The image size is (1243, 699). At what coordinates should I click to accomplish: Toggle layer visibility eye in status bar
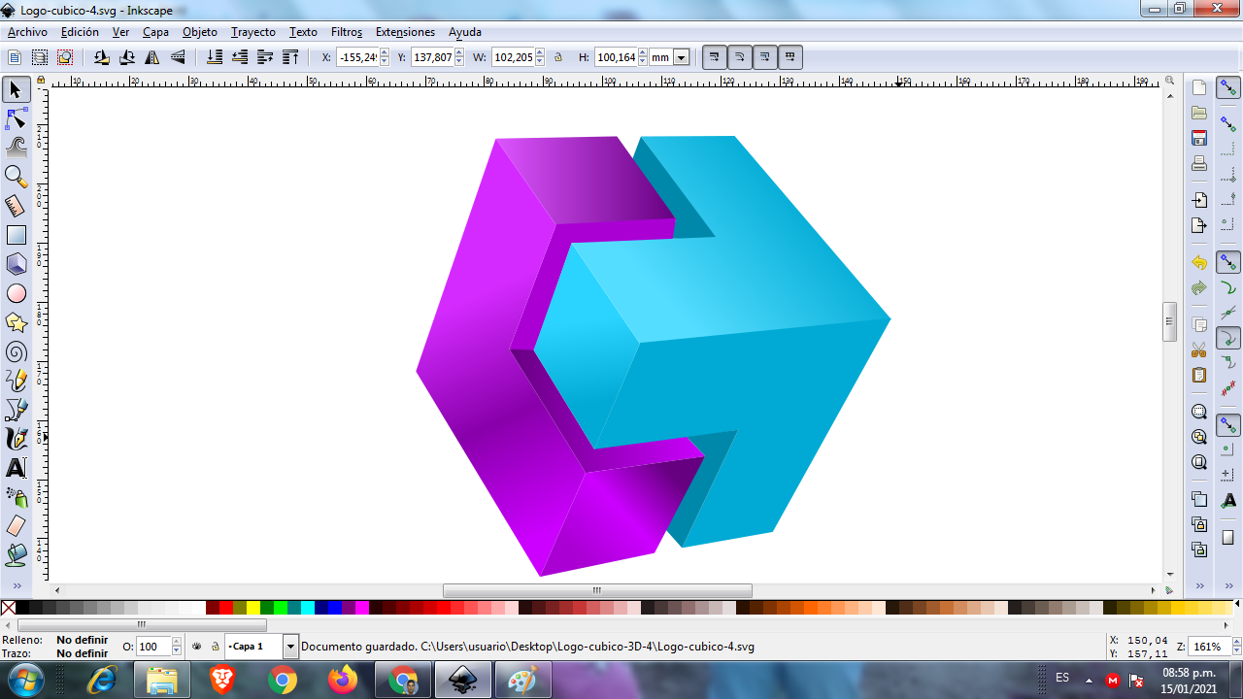click(197, 647)
